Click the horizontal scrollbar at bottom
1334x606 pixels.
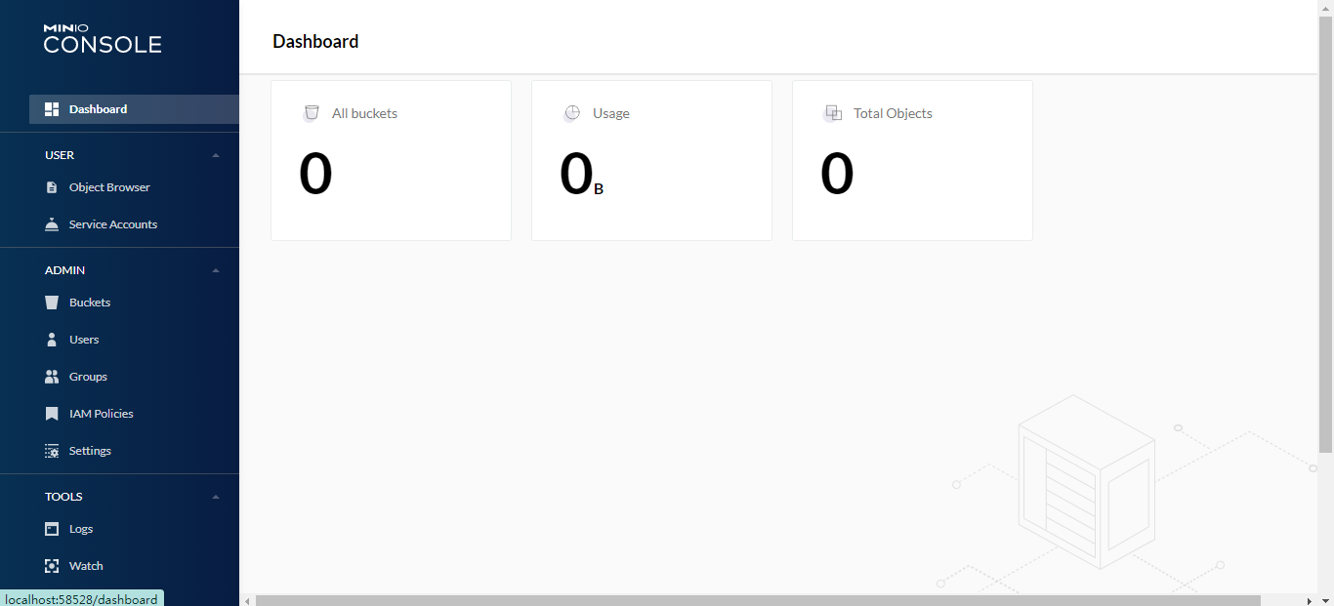point(757,600)
